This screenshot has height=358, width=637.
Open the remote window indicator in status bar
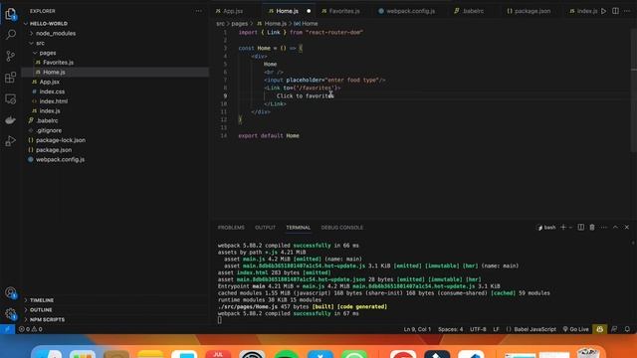pyautogui.click(x=7, y=329)
